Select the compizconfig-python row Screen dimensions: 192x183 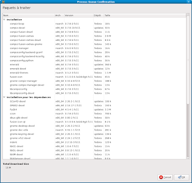coord(95,61)
